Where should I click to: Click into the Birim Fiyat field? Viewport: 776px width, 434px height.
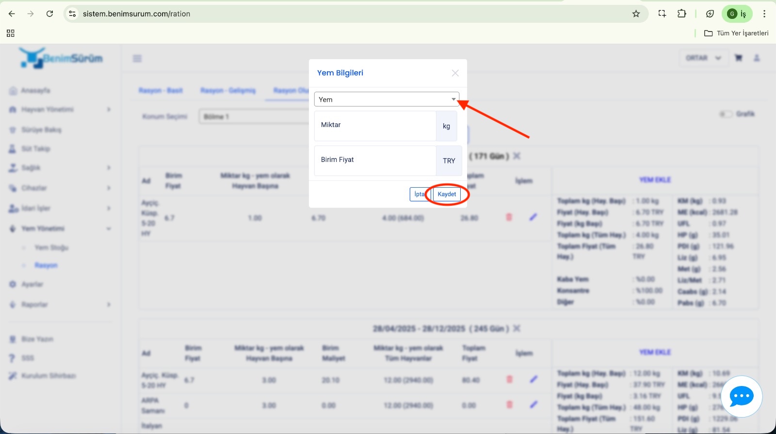(x=375, y=161)
